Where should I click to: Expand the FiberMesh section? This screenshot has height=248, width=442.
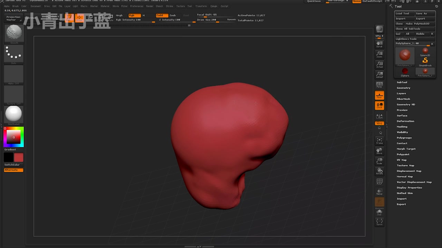click(403, 99)
